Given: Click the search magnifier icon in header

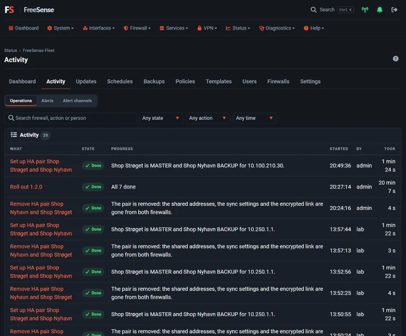Looking at the screenshot, I should (313, 10).
